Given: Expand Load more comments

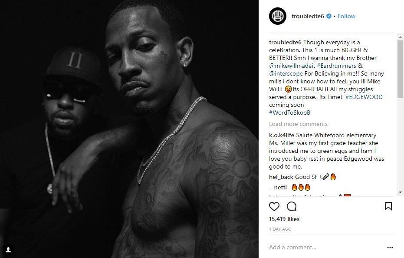Looking at the screenshot, I should pos(298,124).
